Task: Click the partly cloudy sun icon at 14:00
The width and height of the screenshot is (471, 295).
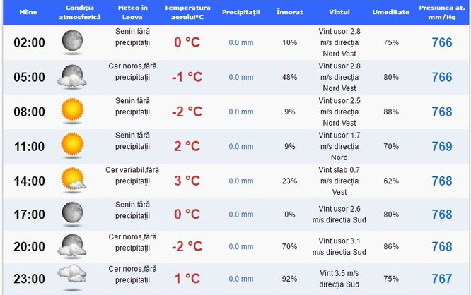Action: click(74, 179)
